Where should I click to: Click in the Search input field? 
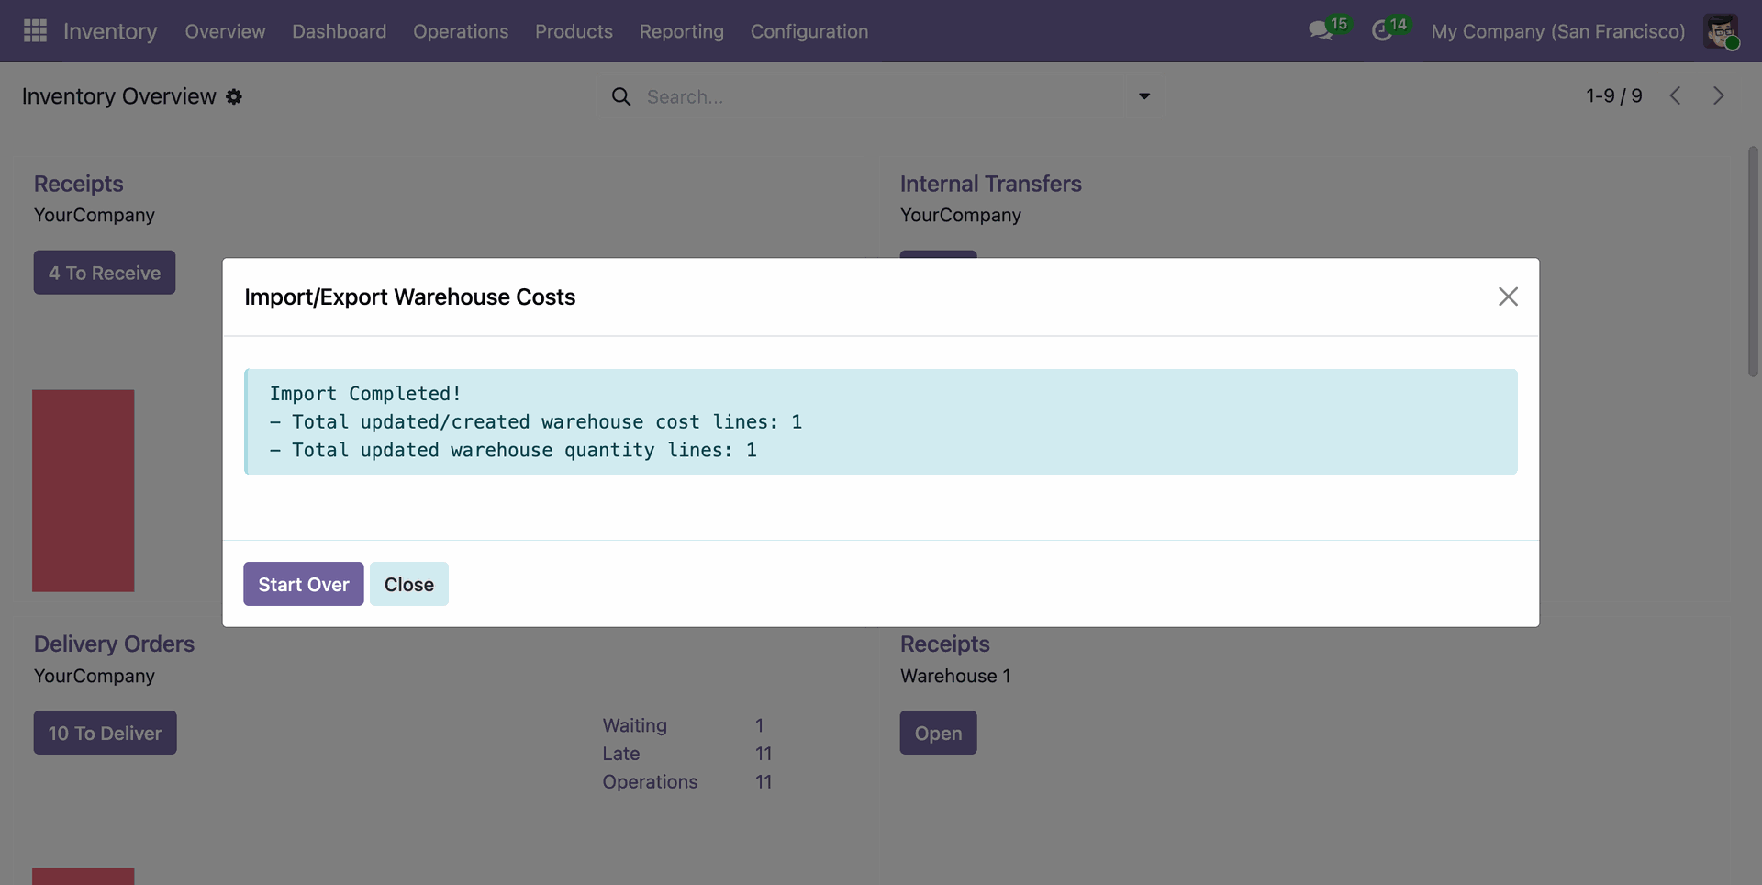[x=881, y=96]
